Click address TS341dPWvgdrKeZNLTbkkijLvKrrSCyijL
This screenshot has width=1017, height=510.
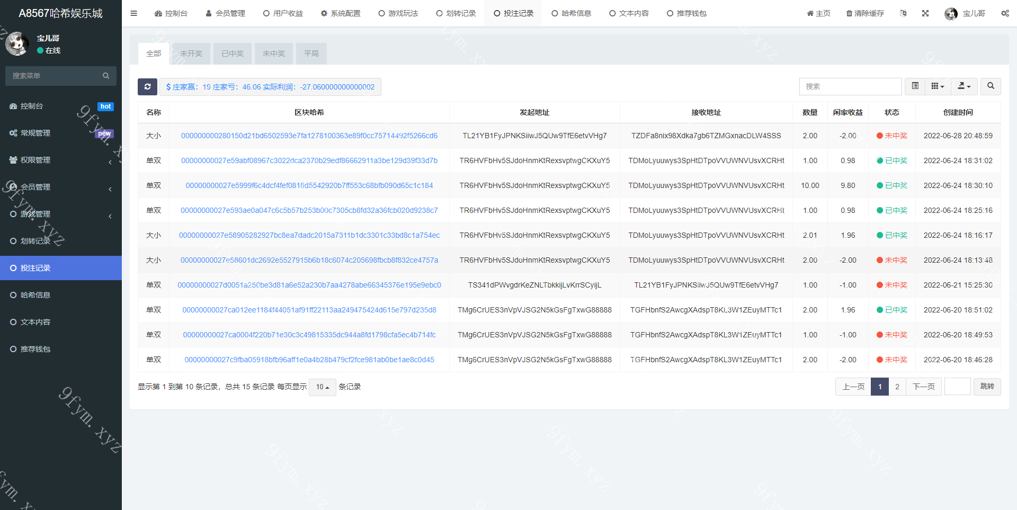click(534, 285)
